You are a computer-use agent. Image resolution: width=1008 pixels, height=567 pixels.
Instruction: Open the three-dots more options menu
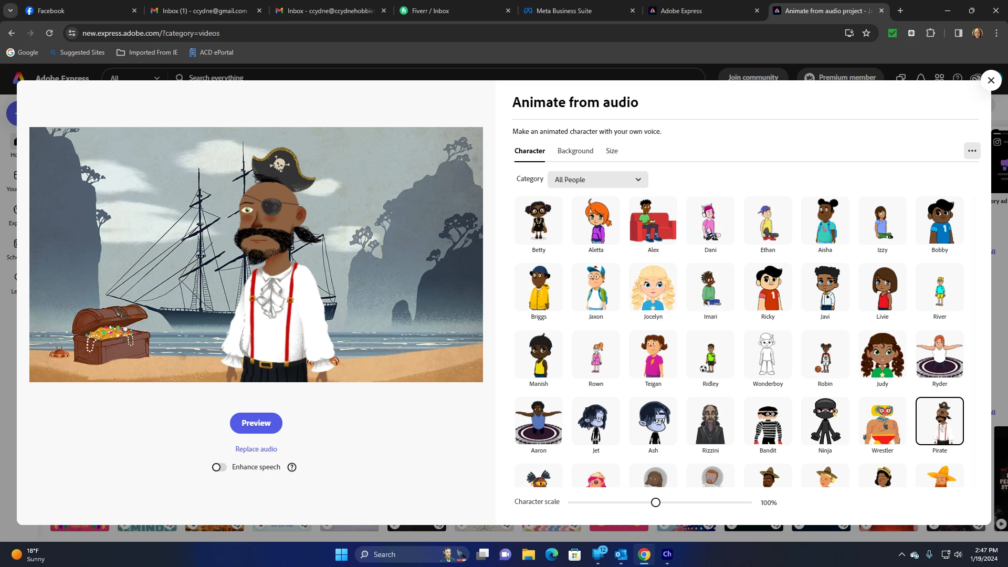[x=972, y=151]
